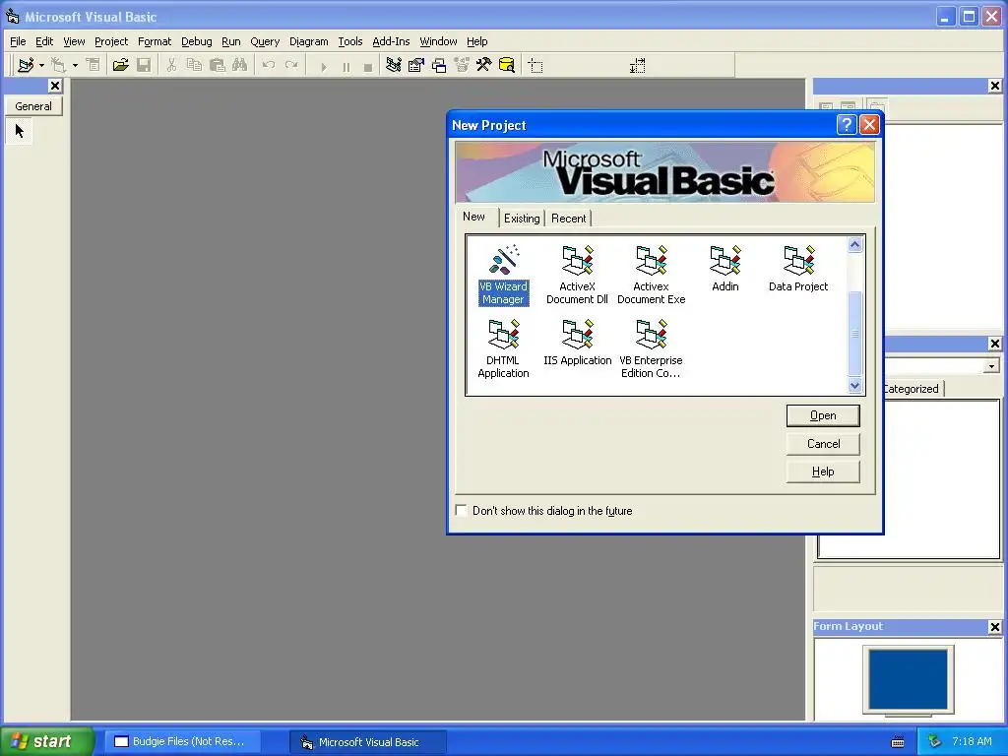Open the File menu
The width and height of the screenshot is (1008, 756).
click(x=18, y=41)
